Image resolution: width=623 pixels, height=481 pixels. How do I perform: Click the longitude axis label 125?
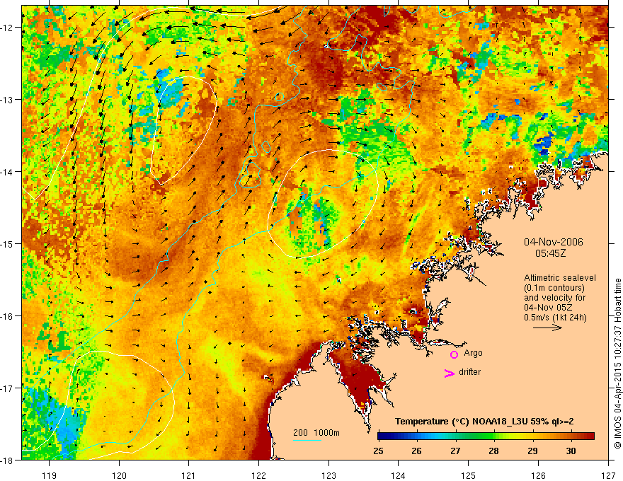click(469, 475)
